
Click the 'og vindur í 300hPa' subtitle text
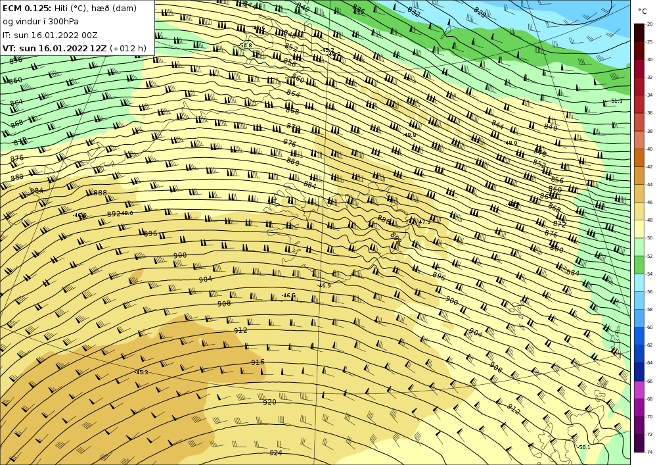[41, 22]
